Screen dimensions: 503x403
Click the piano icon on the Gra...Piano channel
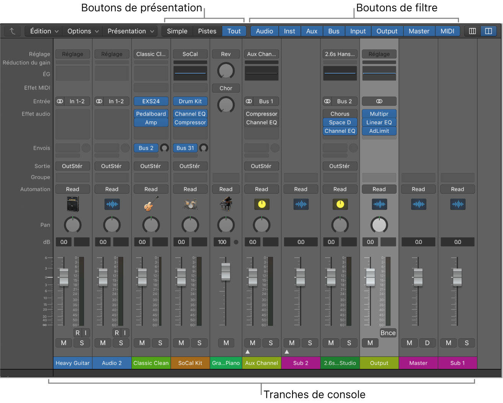[225, 204]
